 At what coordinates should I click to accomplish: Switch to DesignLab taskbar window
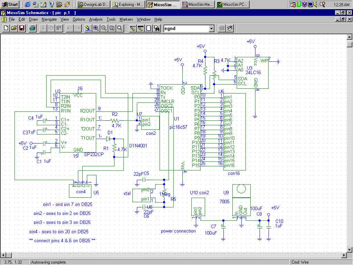93,4
